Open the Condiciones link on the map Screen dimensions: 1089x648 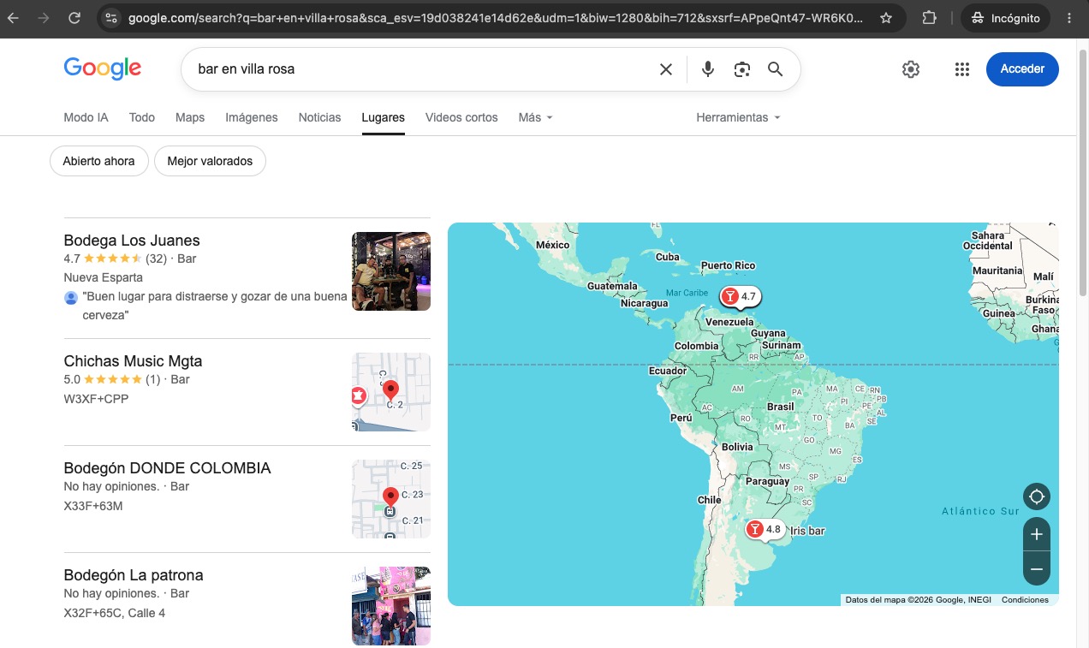(1025, 600)
